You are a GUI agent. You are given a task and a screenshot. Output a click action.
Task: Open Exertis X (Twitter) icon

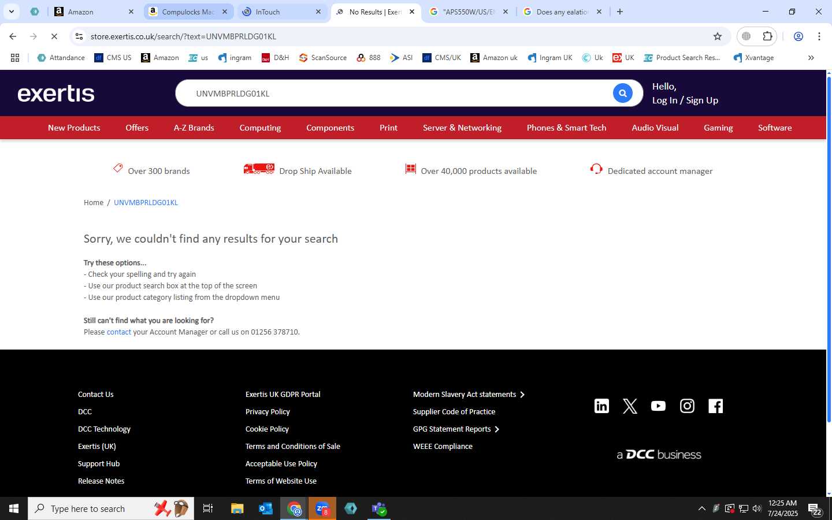(x=630, y=406)
